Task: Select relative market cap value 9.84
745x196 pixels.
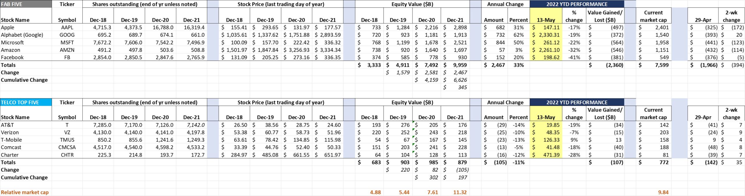Action: (663, 192)
